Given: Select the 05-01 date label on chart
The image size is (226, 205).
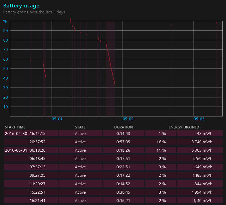Looking at the screenshot, I should point(57,119).
